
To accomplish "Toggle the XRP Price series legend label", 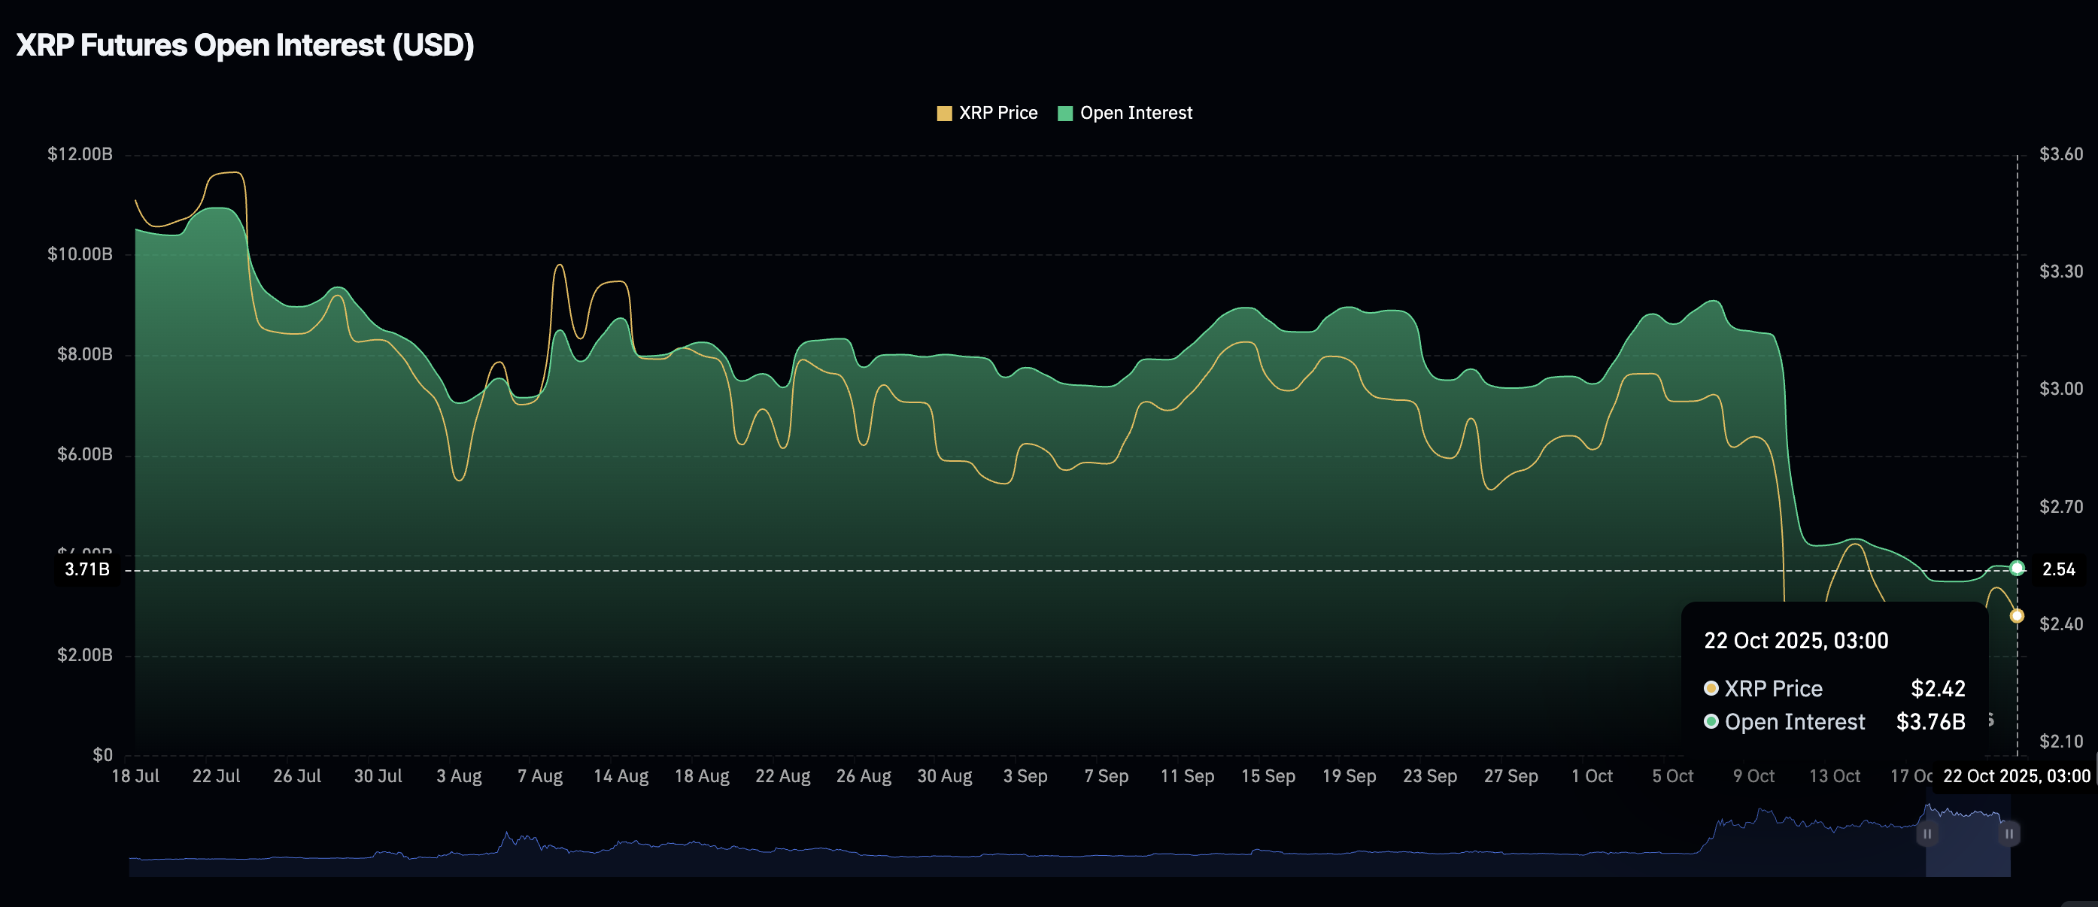I will pos(997,113).
